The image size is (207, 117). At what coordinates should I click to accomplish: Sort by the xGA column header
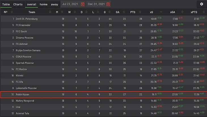click(172, 12)
